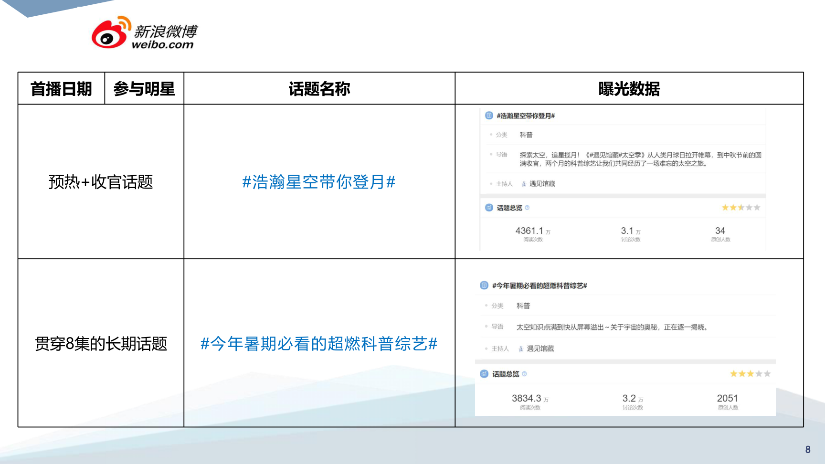Click the 遇见馆藏 host name in first panel
Screen dimensions: 825x464
(542, 184)
